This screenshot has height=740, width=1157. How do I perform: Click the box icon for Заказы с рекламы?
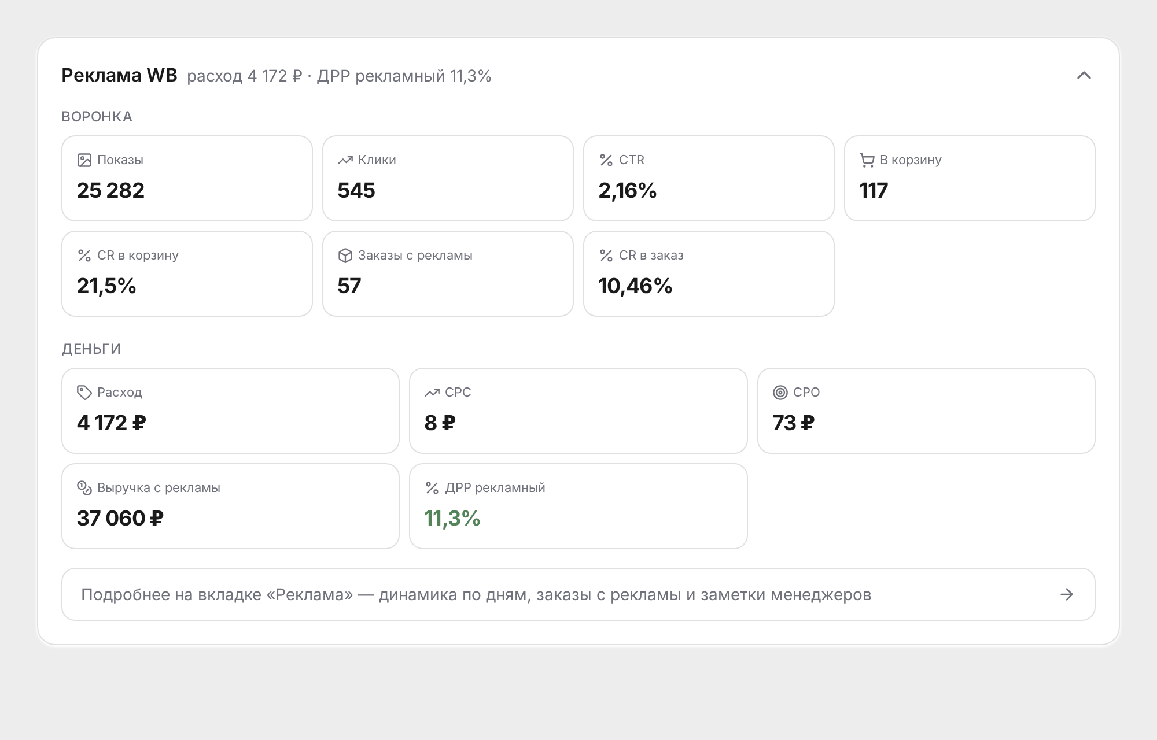coord(345,256)
